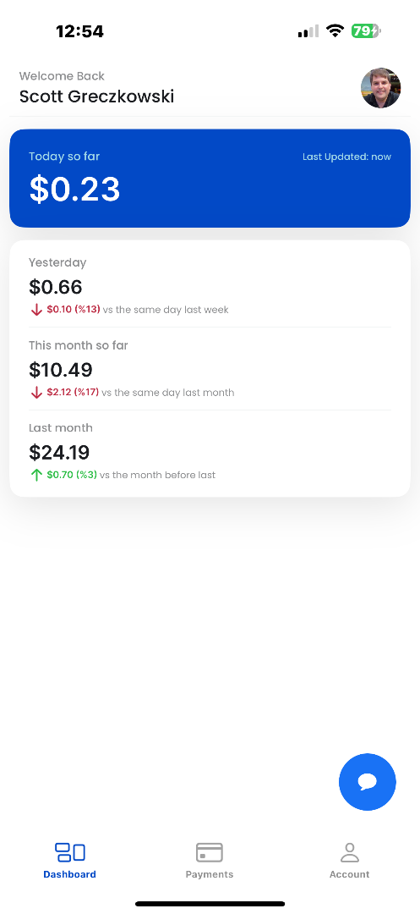
Task: Tap the Wi-Fi status icon
Action: coord(335,31)
